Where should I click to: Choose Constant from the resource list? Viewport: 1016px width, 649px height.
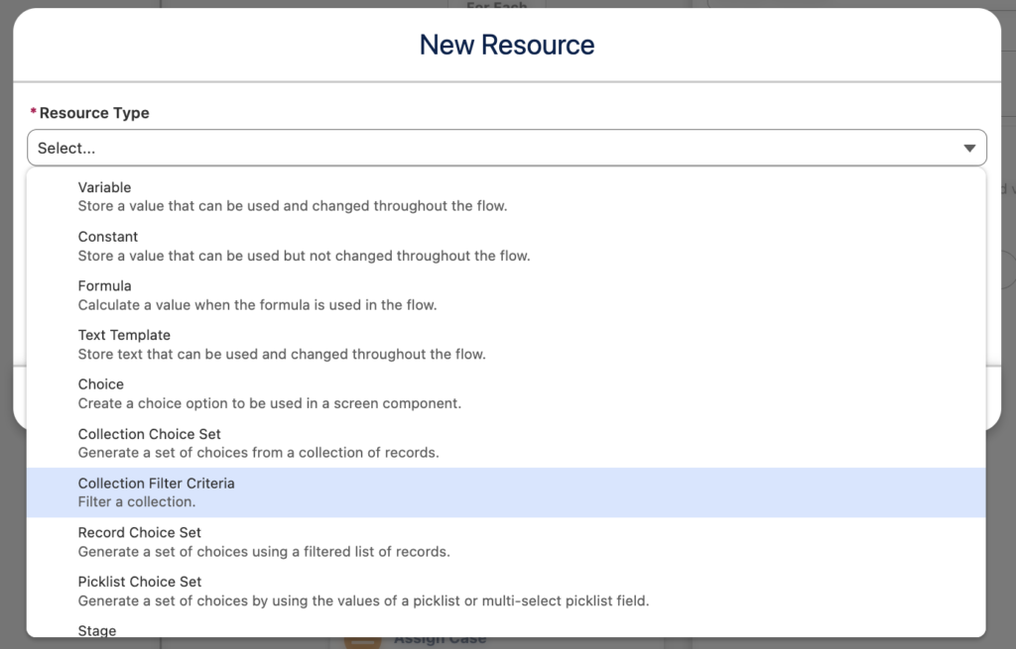pos(506,246)
